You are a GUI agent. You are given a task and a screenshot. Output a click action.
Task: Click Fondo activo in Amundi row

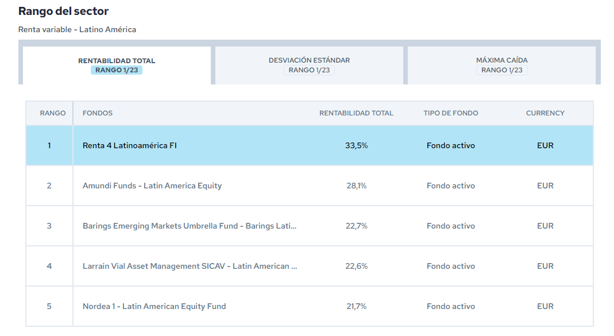[x=451, y=186]
